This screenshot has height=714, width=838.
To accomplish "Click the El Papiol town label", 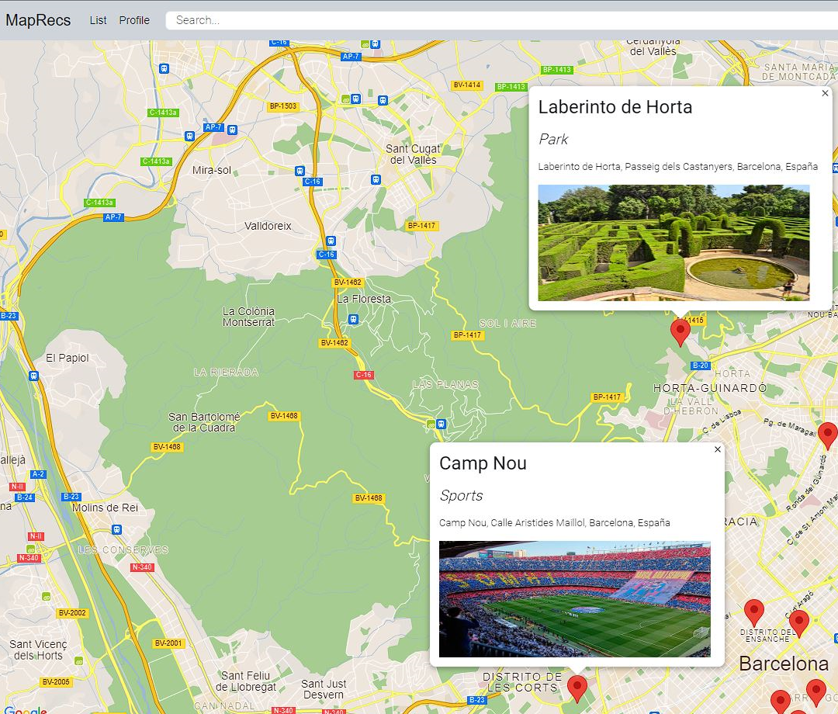I will click(x=68, y=358).
